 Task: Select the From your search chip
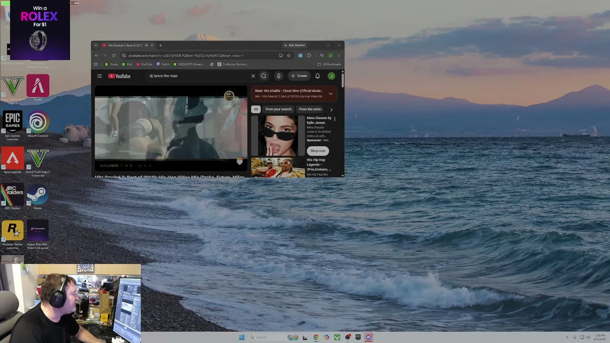[278, 109]
